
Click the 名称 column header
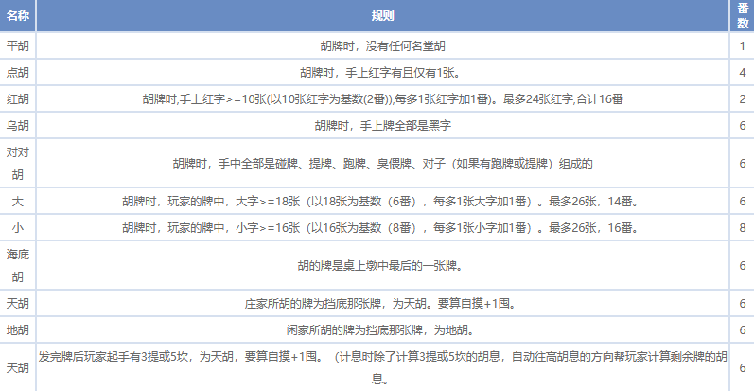[17, 16]
